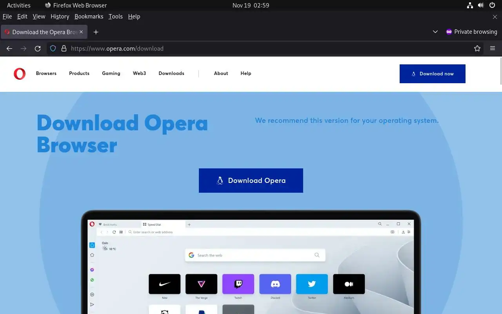Open the History menu

(60, 16)
